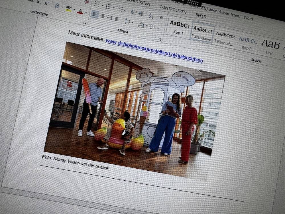Screen dimensions: 285x214
Task: Click the 'Lettertype' group label
Action: coord(39,13)
